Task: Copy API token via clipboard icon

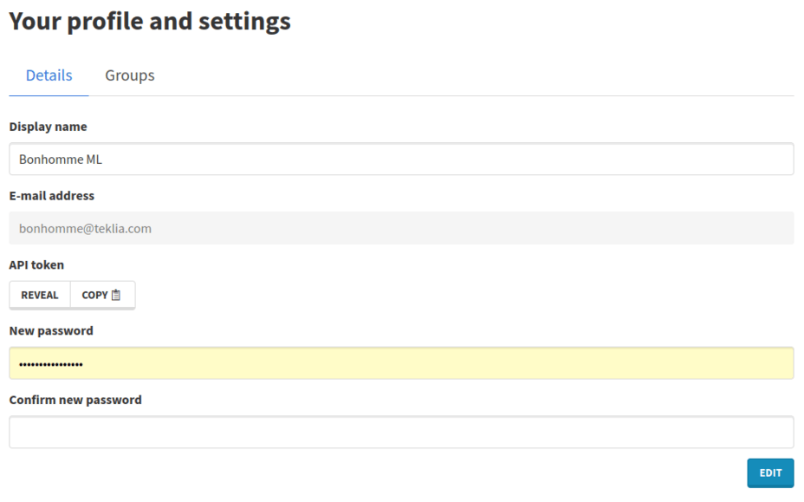Action: click(116, 295)
